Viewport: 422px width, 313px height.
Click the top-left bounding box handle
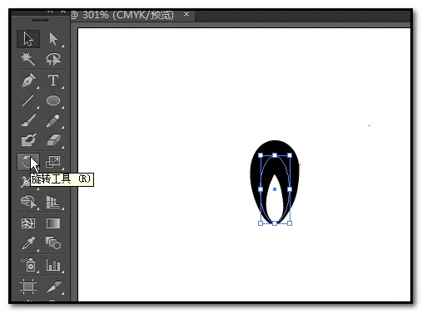coord(261,155)
